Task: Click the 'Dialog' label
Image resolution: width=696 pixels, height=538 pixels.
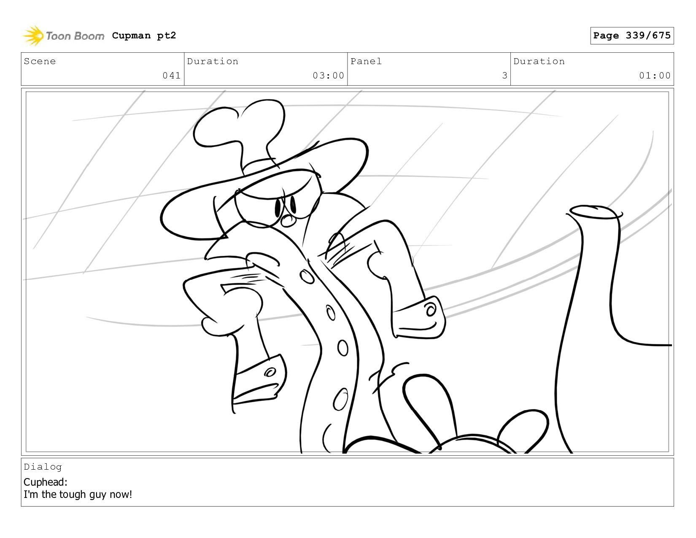Action: point(43,467)
